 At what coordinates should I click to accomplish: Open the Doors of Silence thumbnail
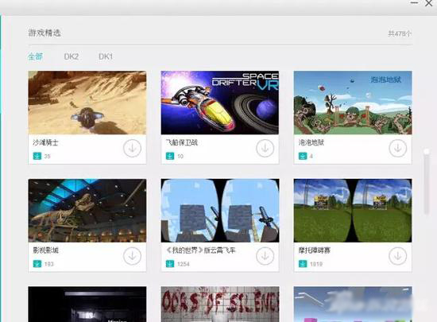(x=220, y=305)
